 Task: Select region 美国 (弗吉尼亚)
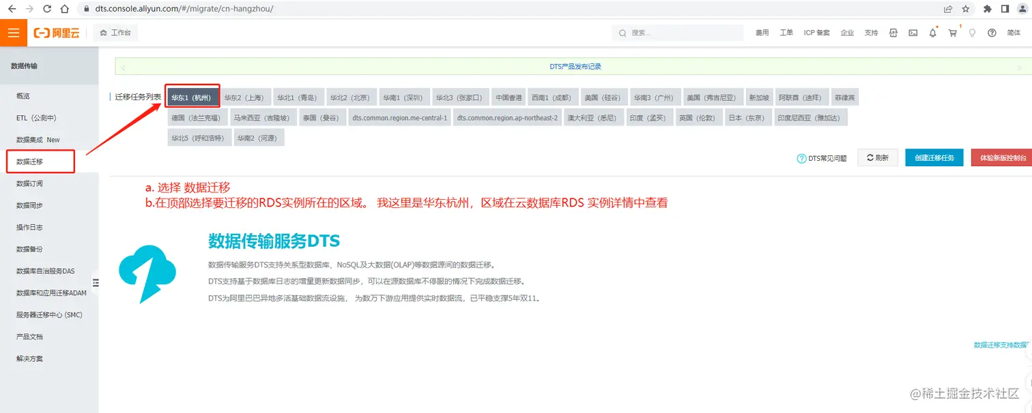713,97
